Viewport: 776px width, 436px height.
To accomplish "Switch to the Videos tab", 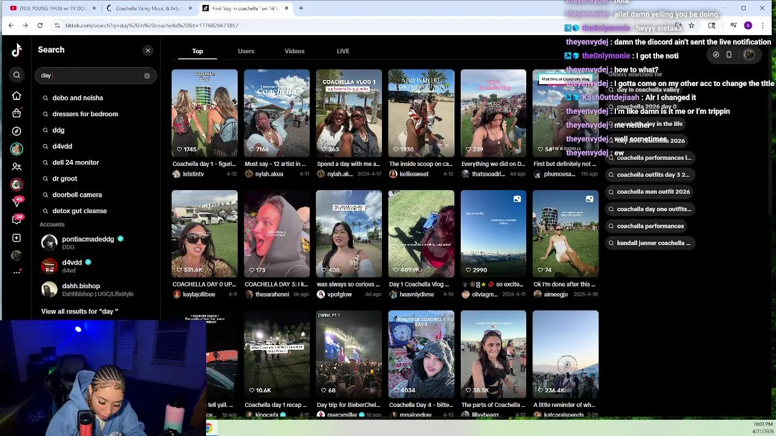I will pyautogui.click(x=295, y=51).
